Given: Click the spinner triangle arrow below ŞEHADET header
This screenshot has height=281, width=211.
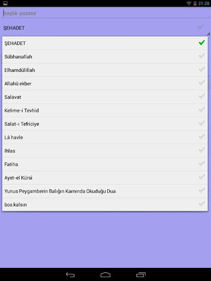Looking at the screenshot, I should (208, 34).
